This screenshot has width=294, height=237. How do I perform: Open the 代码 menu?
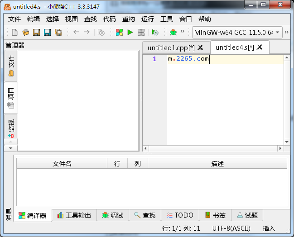110,19
